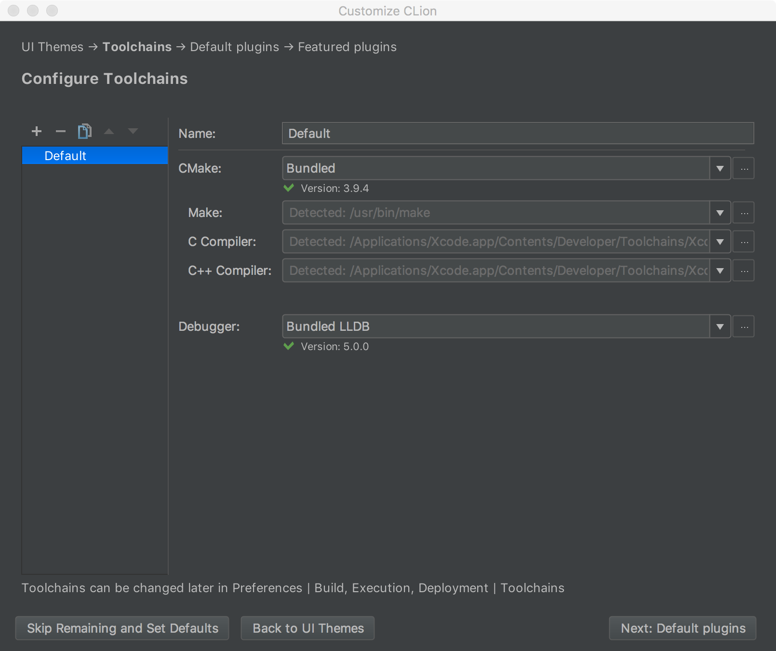Select the Default toolchain in the list
Screen dimensions: 776x651
click(x=95, y=156)
